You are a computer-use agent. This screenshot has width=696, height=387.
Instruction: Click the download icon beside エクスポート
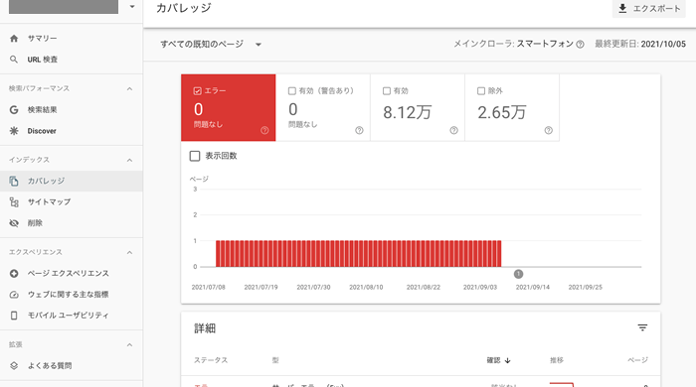[622, 8]
